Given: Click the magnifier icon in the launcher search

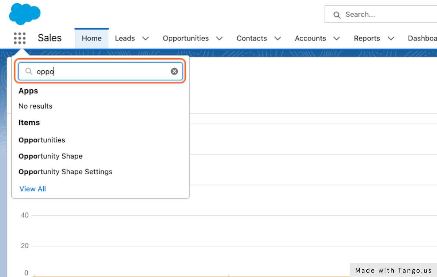Looking at the screenshot, I should (x=29, y=71).
